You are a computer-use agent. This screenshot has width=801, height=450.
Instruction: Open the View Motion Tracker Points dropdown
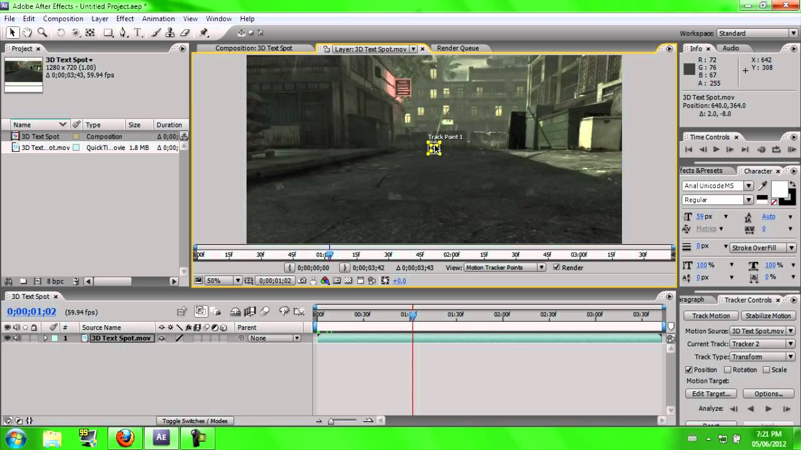tap(504, 267)
